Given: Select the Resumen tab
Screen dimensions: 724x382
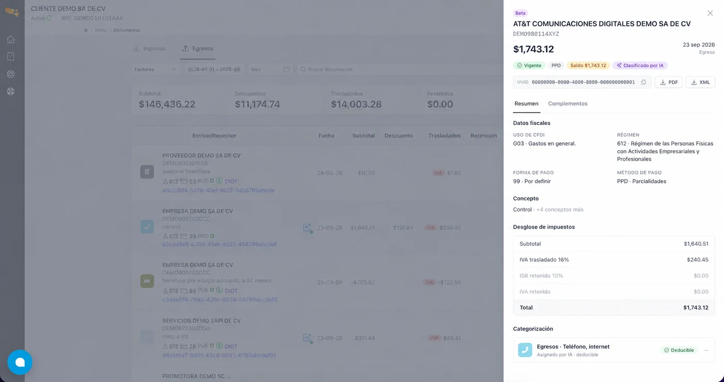Looking at the screenshot, I should click(526, 104).
